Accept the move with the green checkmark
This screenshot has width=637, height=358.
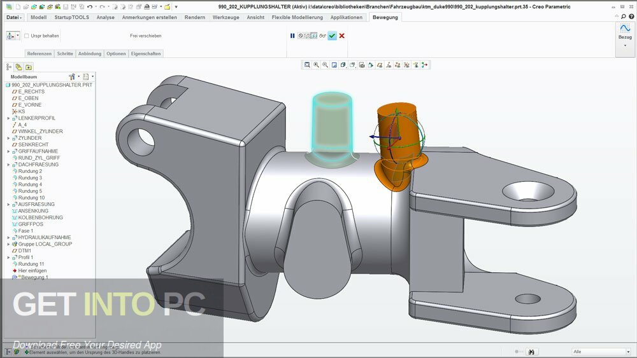tap(333, 36)
